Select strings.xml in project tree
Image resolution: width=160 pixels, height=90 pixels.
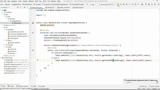click(x=13, y=51)
